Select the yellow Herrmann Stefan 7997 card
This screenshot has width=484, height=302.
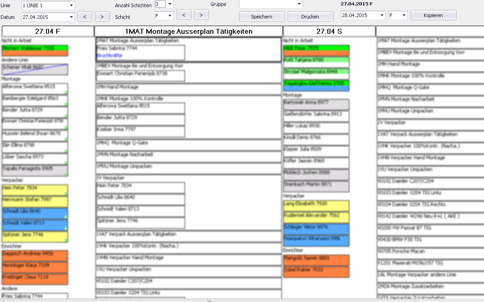coord(35,202)
